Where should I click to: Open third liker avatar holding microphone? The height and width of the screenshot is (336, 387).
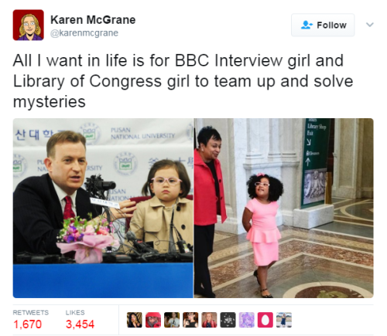[x=172, y=320]
